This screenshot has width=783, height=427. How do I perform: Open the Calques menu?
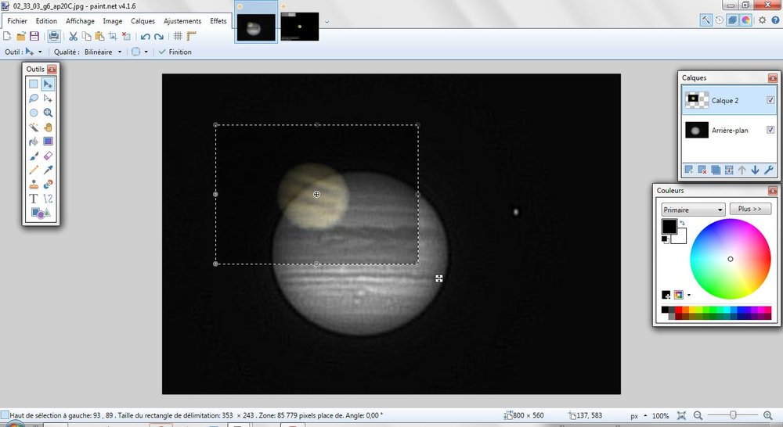point(143,21)
